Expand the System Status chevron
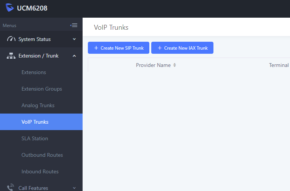This screenshot has height=191, width=290. pyautogui.click(x=74, y=39)
